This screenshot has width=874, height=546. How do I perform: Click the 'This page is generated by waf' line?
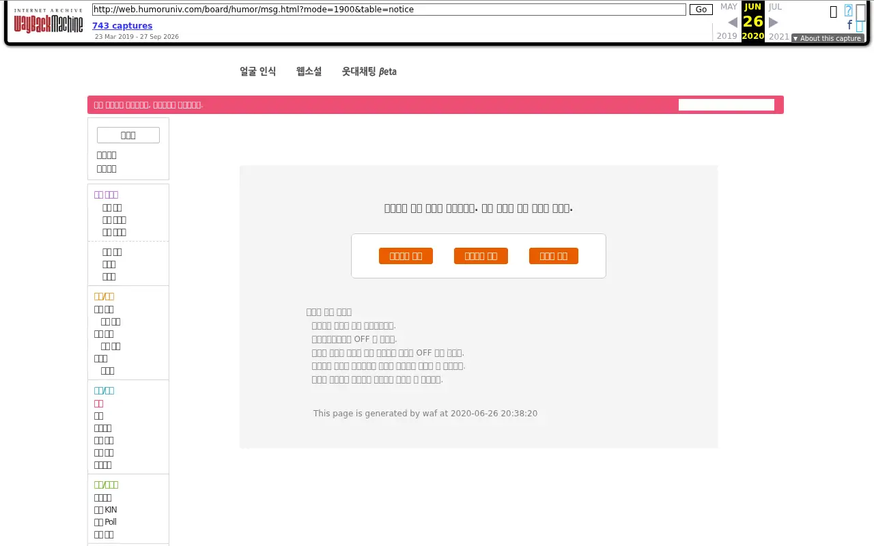425,414
